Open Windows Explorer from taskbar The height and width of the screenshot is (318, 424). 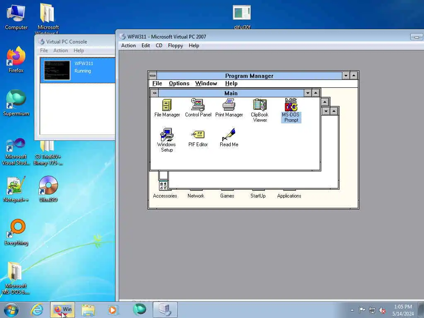88,310
